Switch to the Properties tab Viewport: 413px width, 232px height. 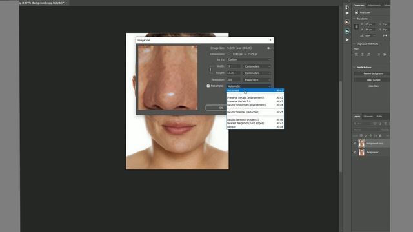(x=359, y=5)
